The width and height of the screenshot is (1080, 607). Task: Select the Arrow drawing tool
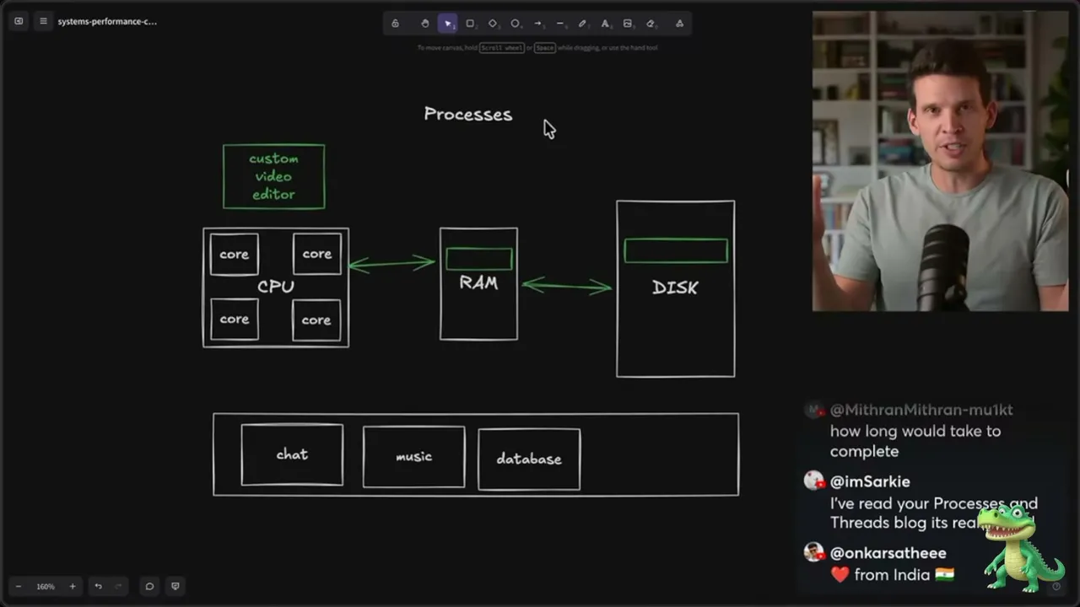pyautogui.click(x=538, y=24)
